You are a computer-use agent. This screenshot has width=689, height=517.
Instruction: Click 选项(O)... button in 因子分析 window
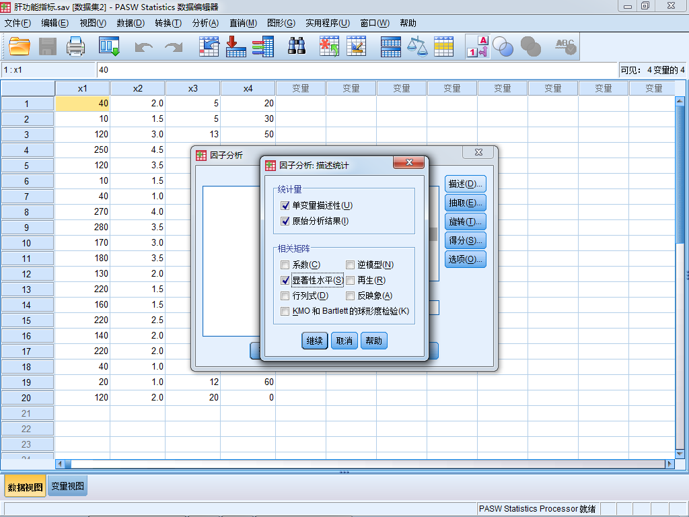[x=466, y=259]
